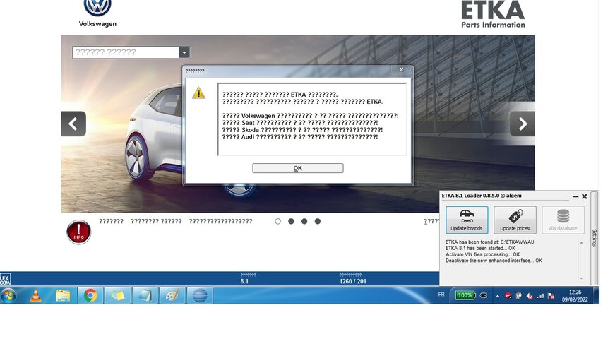
Task: Click the yellow warning triangle icon in dialog
Action: point(198,93)
